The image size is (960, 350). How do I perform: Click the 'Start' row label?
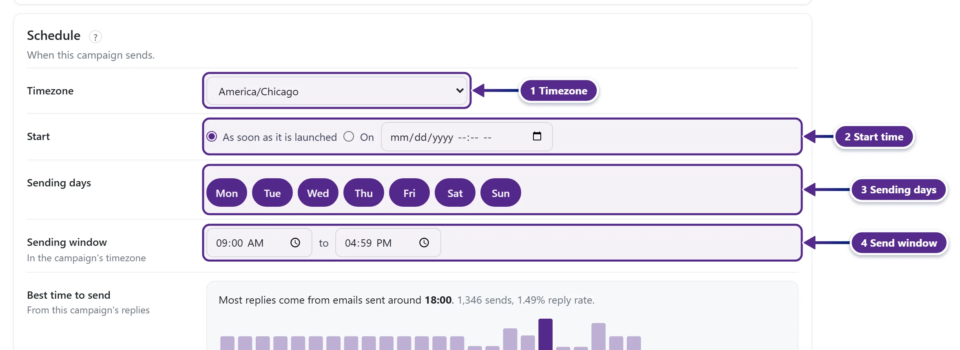tap(38, 136)
